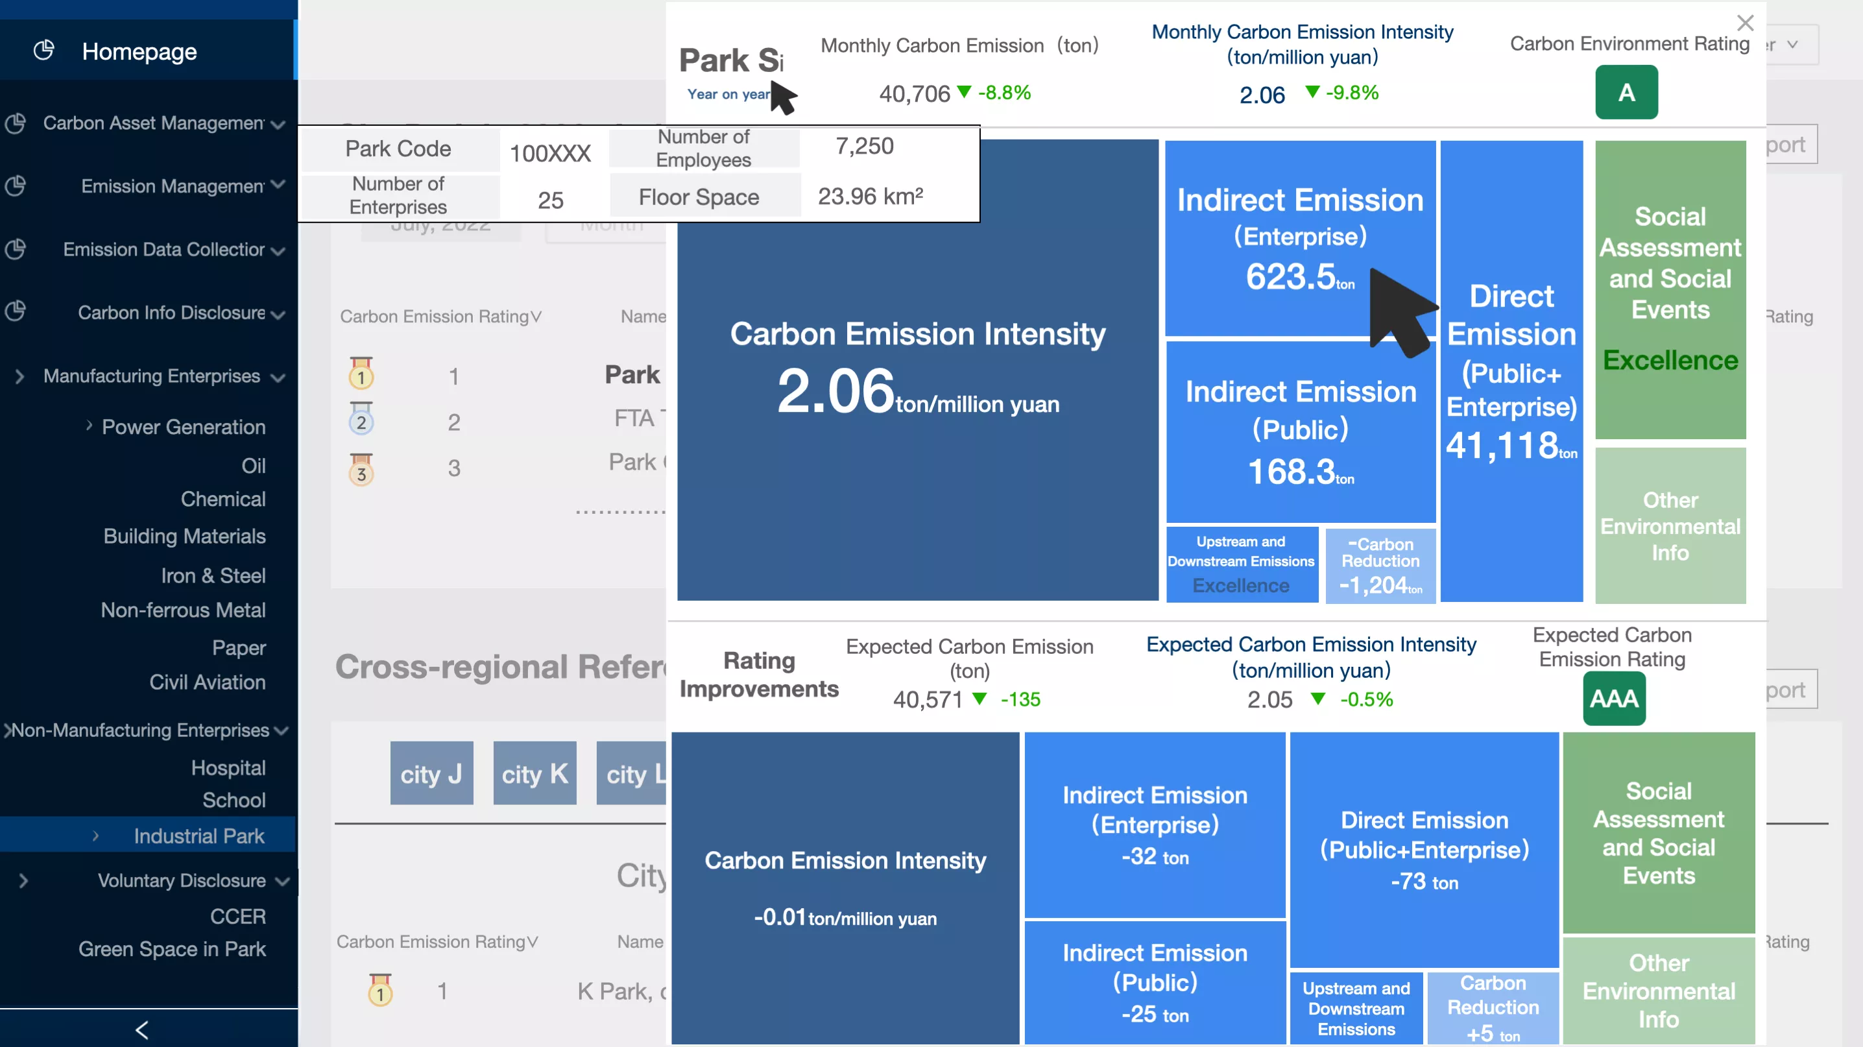
Task: Collapse the sidebar with the left arrow
Action: [142, 1029]
